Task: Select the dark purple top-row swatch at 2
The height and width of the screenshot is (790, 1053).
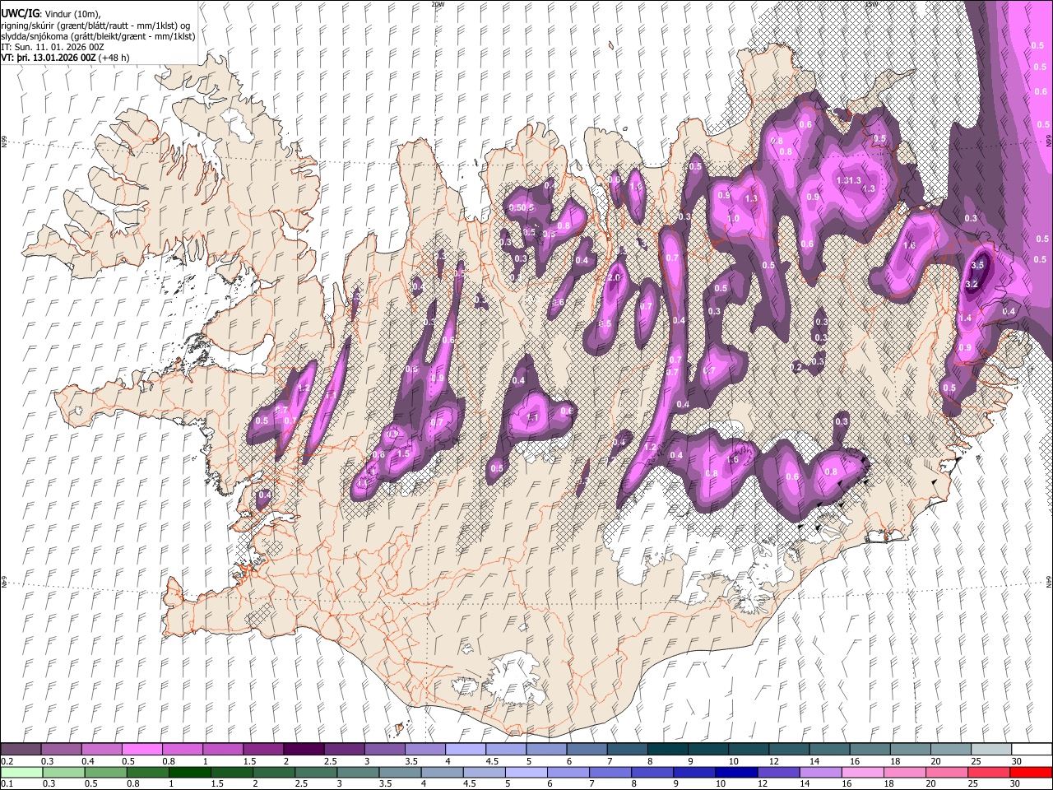Action: coord(303,750)
